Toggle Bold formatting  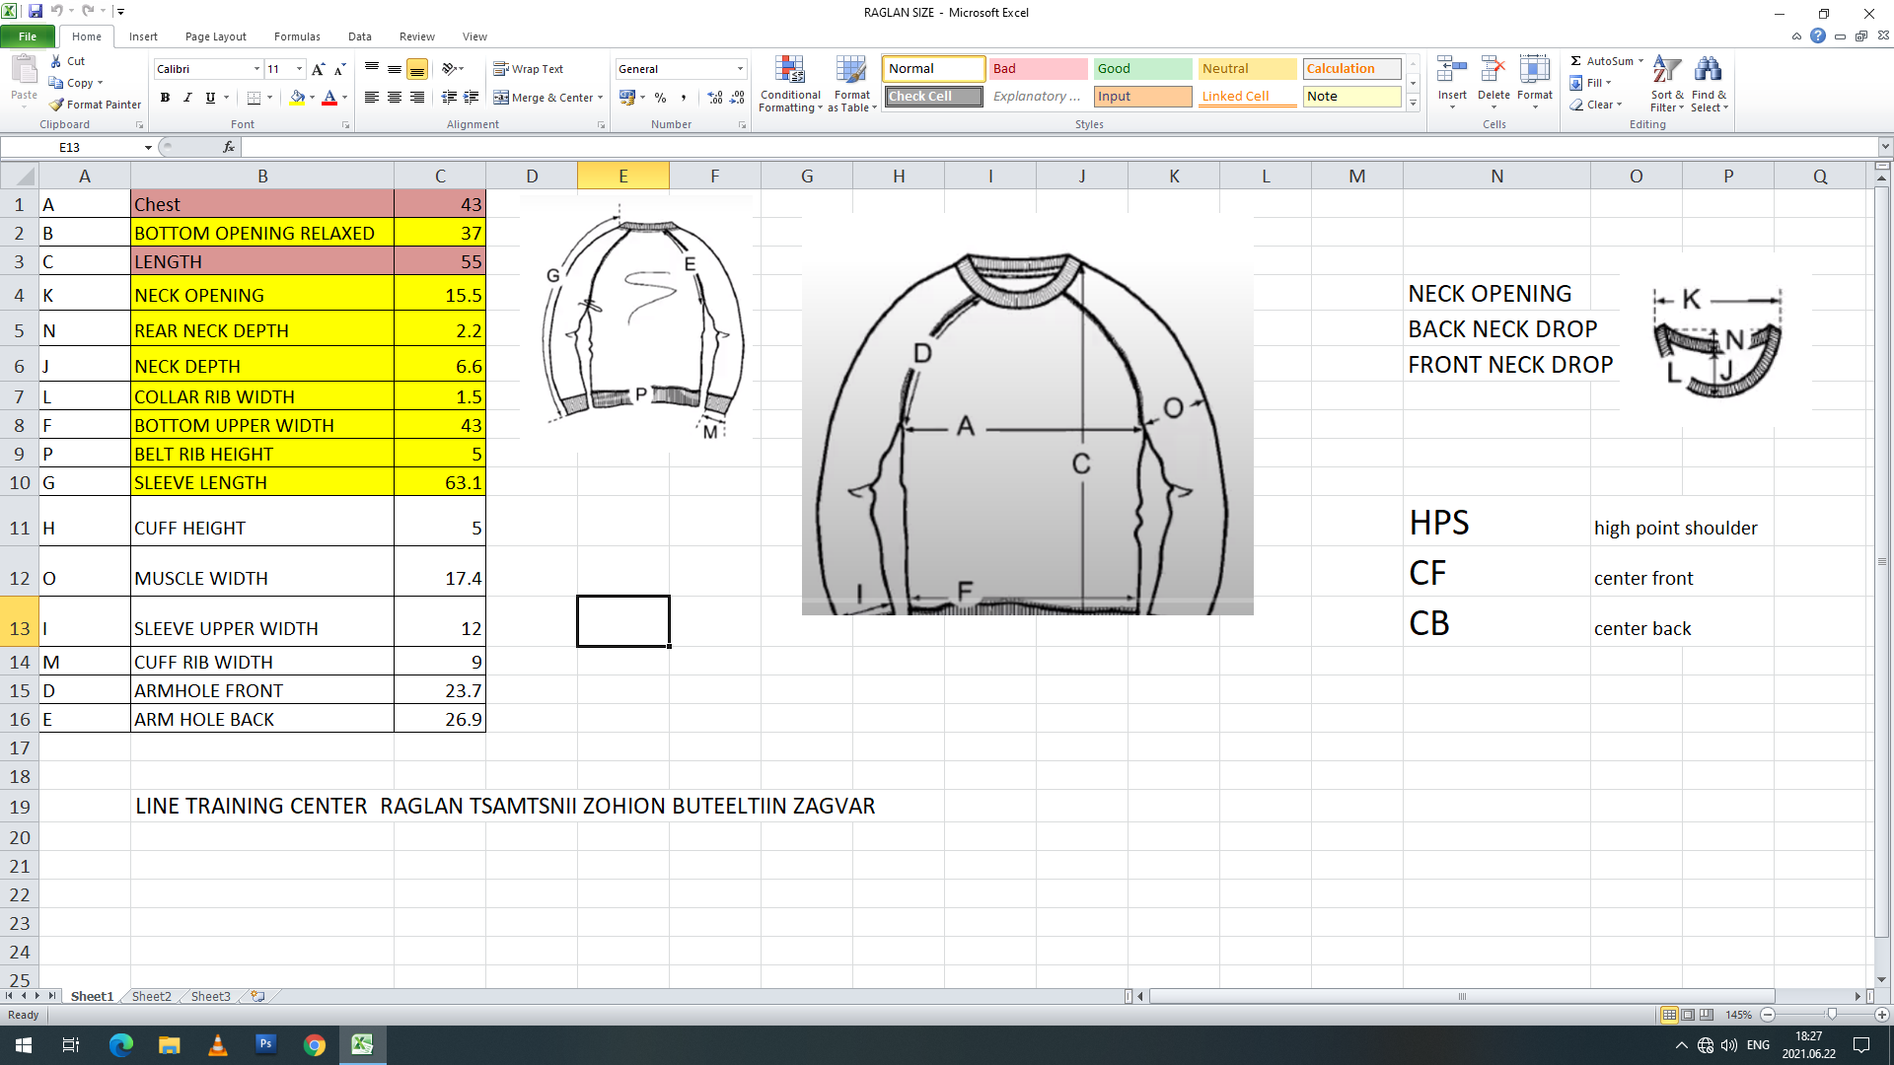pyautogui.click(x=165, y=97)
